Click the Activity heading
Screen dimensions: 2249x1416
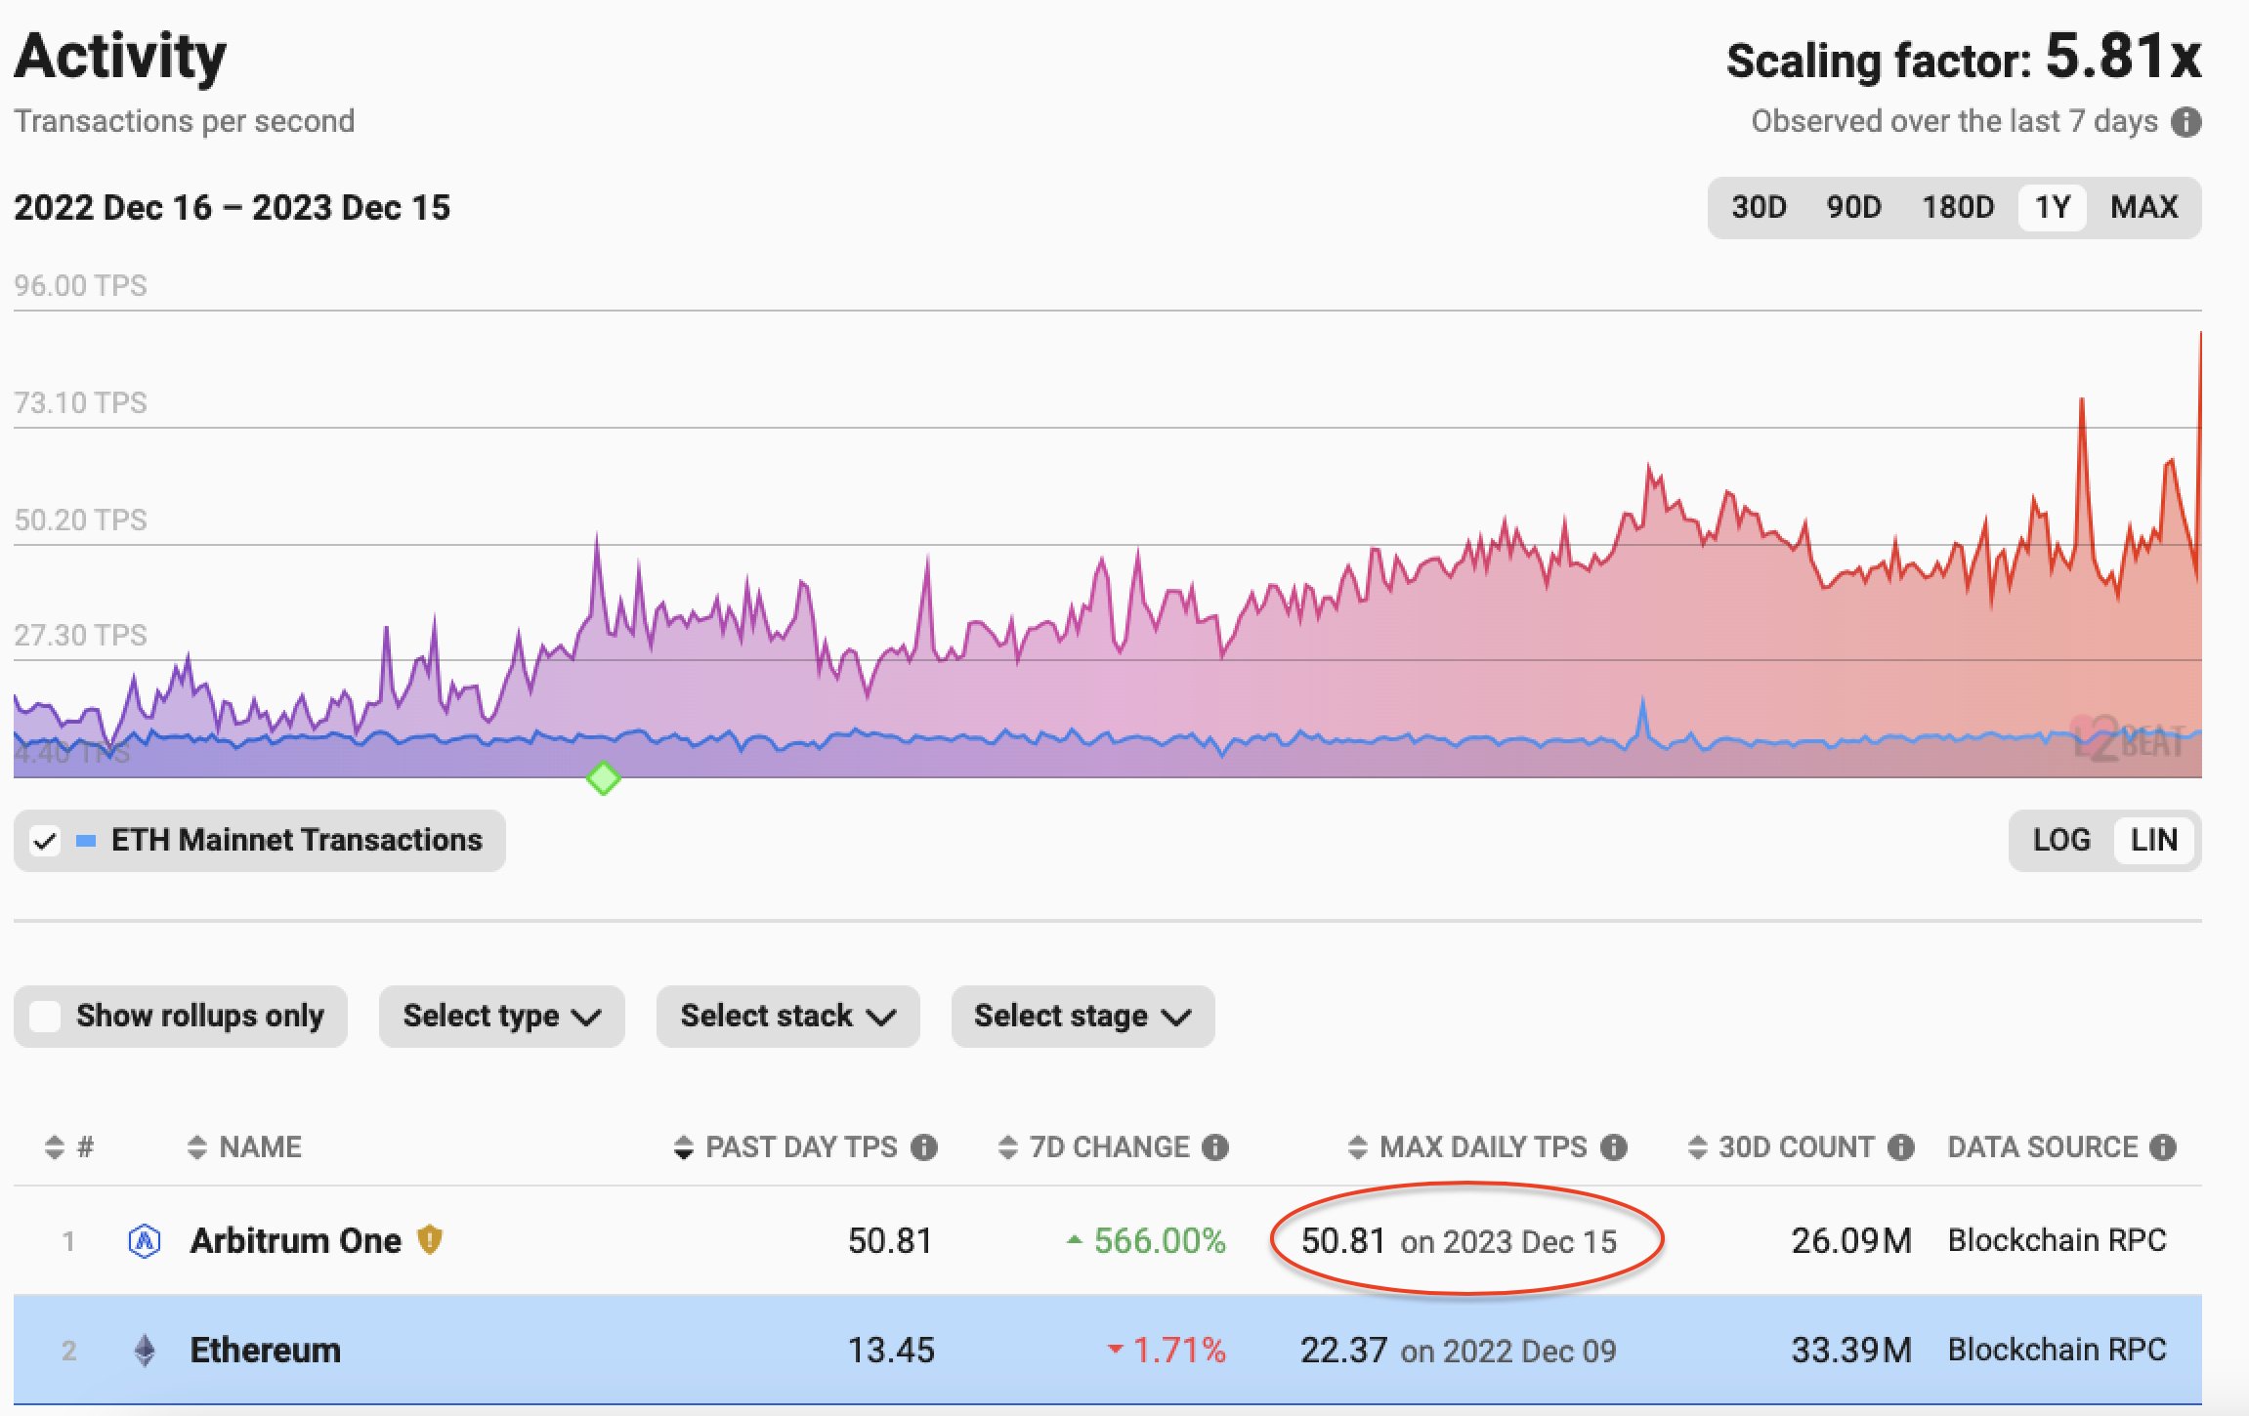[x=120, y=57]
